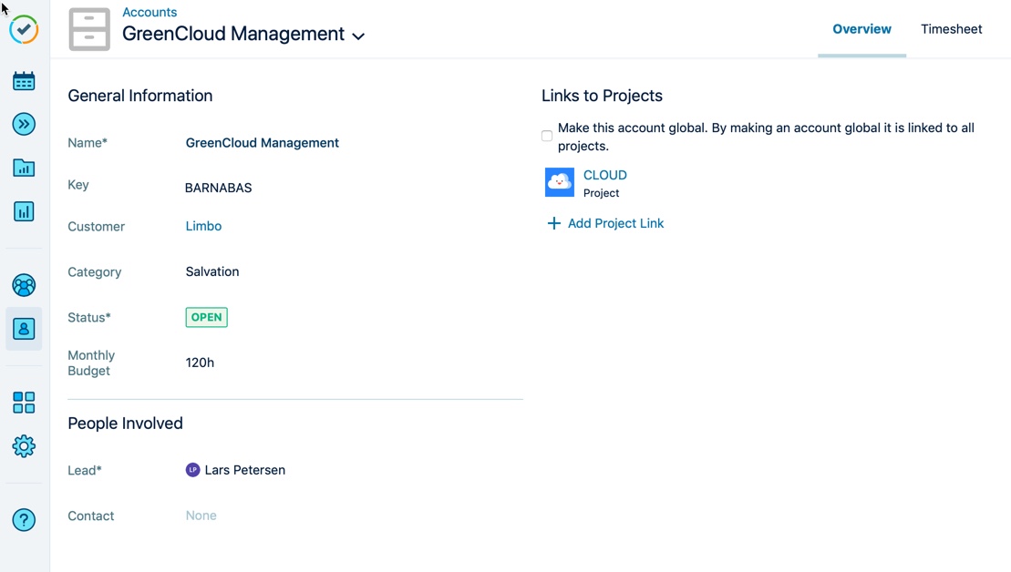Click the Accounts breadcrumb link
This screenshot has height=572, width=1011.
pyautogui.click(x=150, y=12)
